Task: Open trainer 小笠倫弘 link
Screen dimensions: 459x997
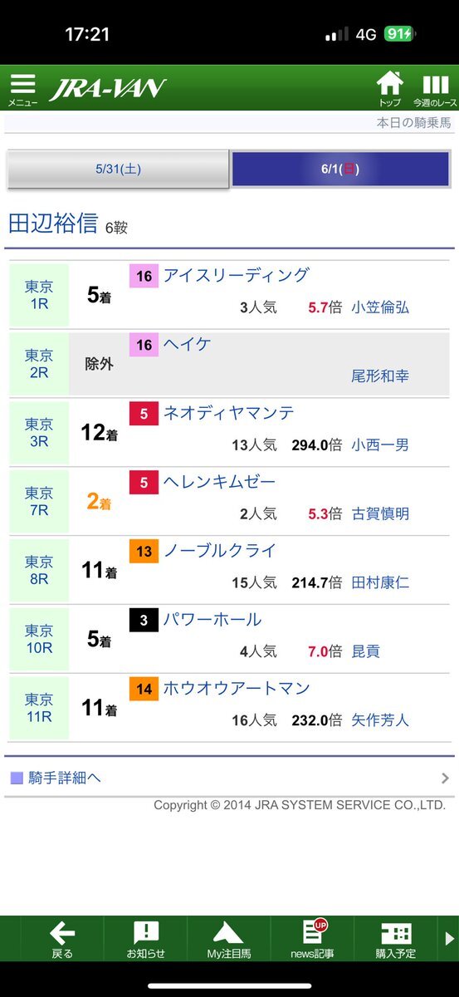Action: pos(380,307)
